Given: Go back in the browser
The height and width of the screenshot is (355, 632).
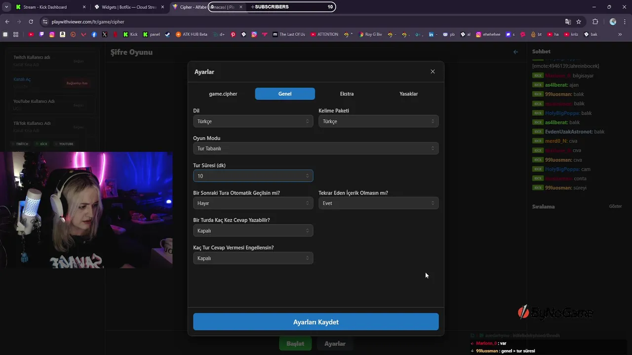Looking at the screenshot, I should tap(7, 22).
